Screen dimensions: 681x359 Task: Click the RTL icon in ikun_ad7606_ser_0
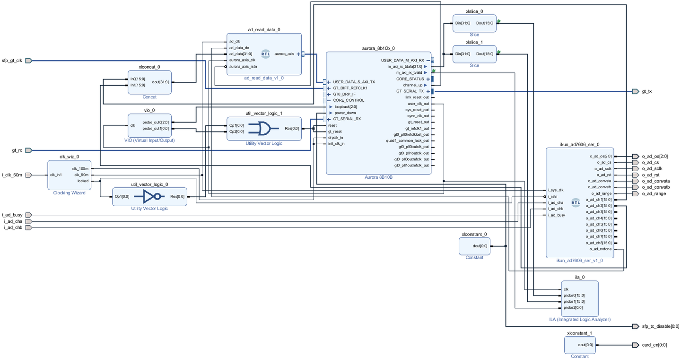click(x=576, y=203)
